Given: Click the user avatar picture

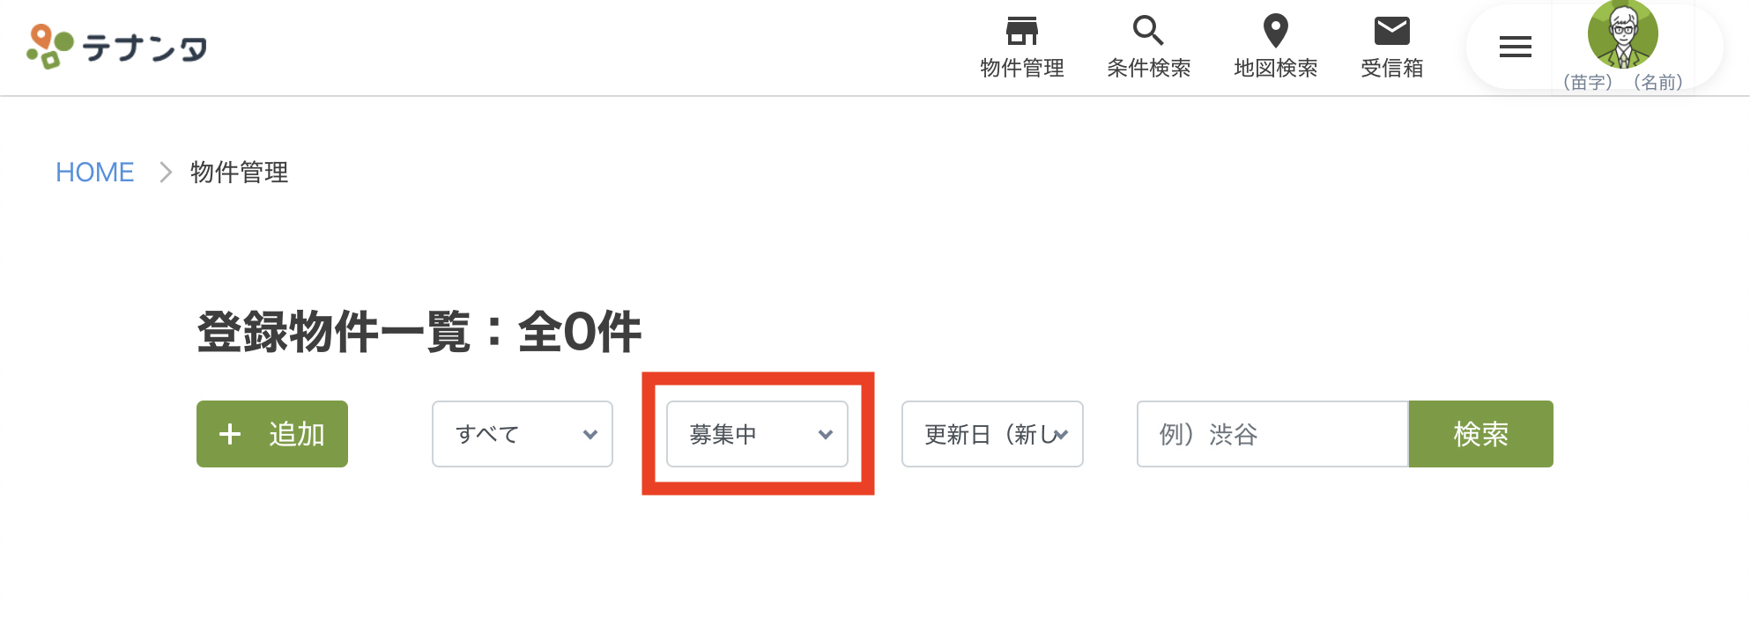Looking at the screenshot, I should [1622, 34].
